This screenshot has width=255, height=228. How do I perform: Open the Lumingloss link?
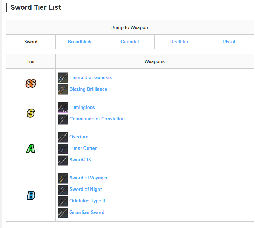point(82,107)
